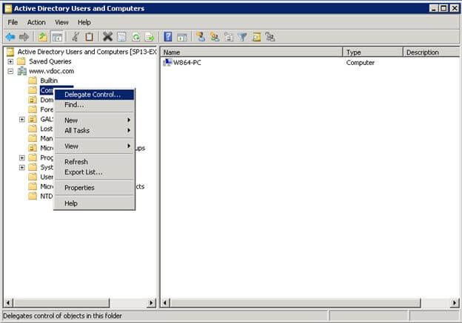Choose Help from context menu
This screenshot has height=323, width=462.
tap(94, 203)
